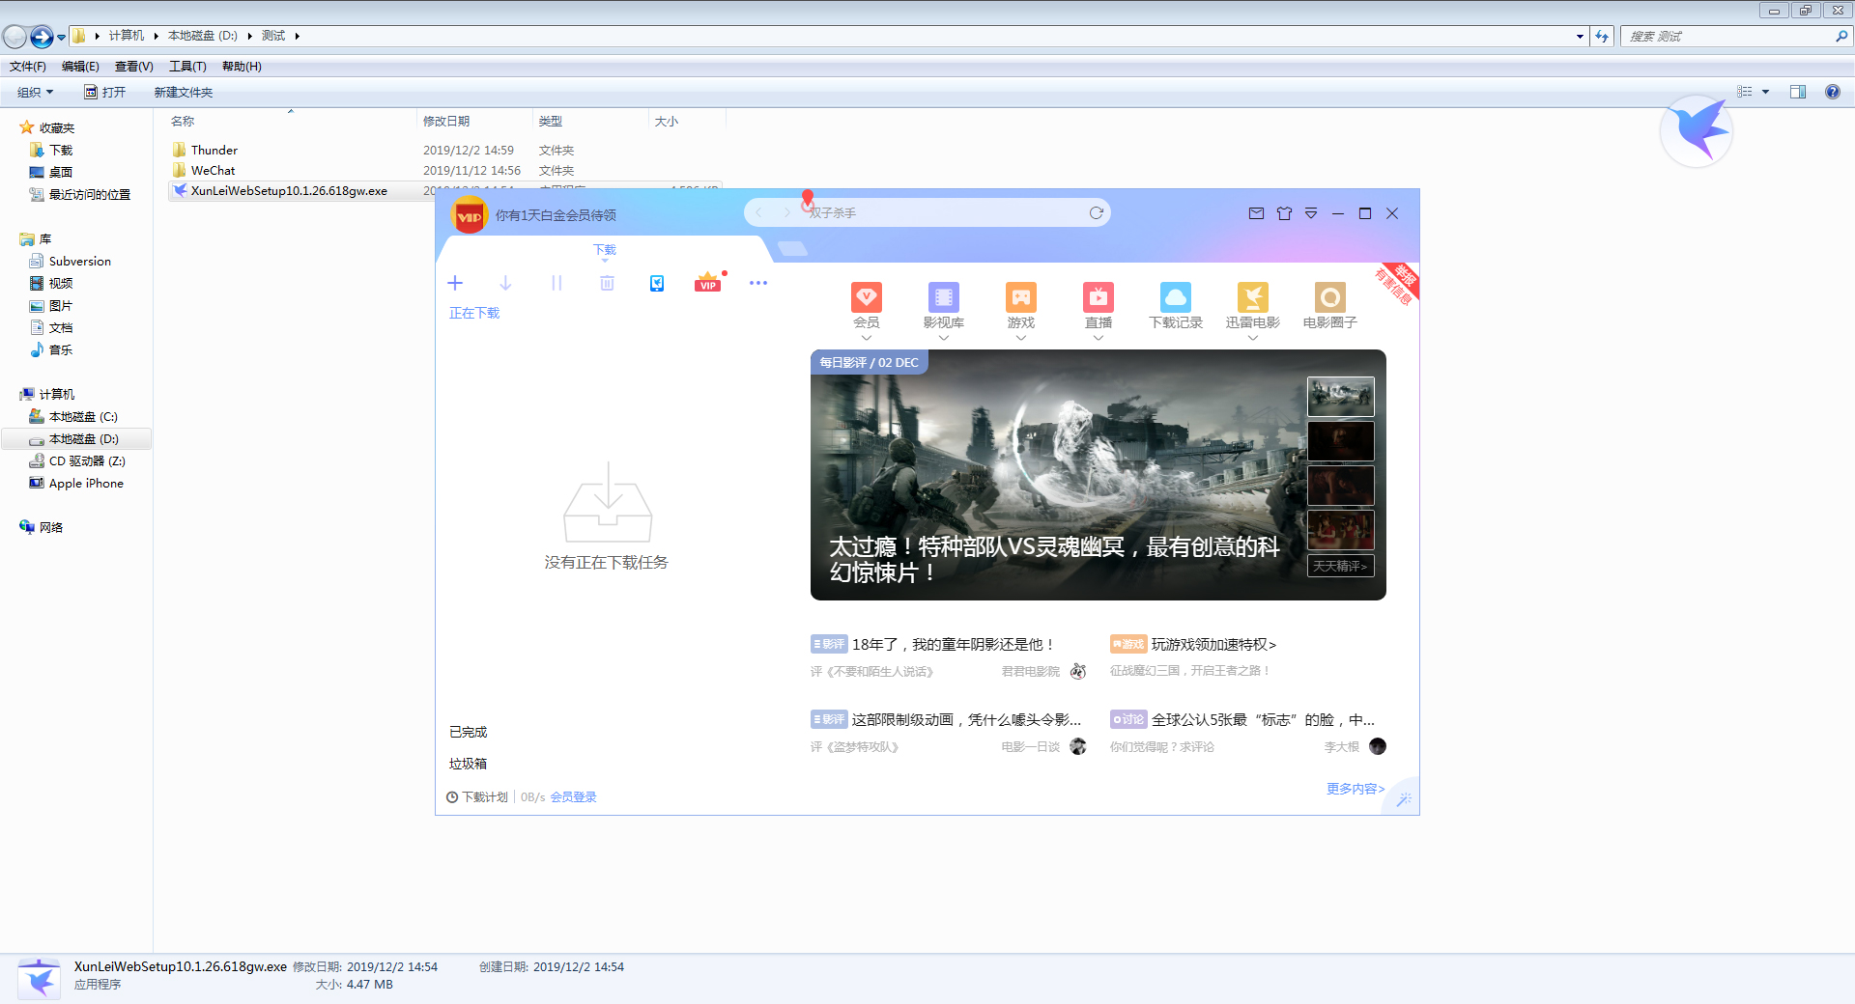Open the 工具 tools menu in Explorer
Image resolution: width=1855 pixels, height=1004 pixels.
187,66
